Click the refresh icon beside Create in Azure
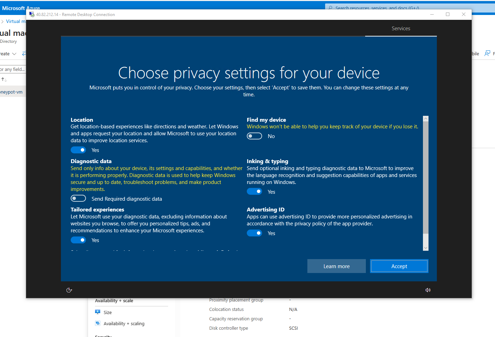 [24, 54]
